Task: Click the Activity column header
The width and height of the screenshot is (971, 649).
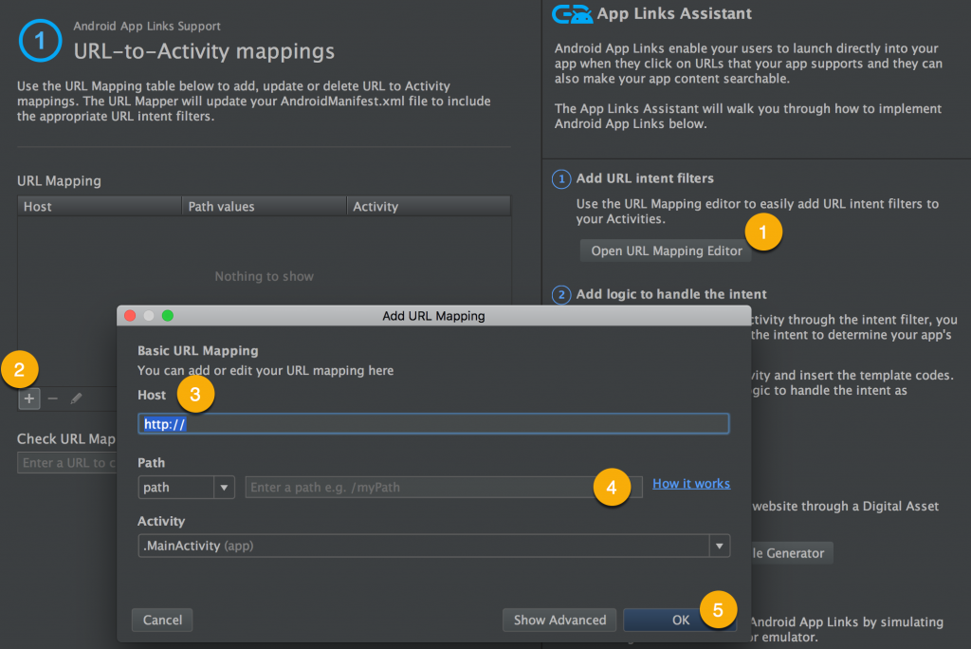Action: [429, 207]
